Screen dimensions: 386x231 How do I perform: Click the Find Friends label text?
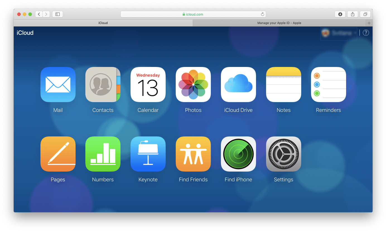(193, 180)
